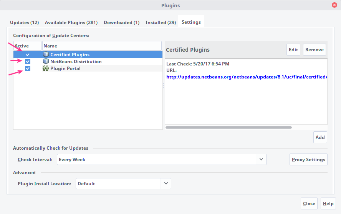Viewport: 341px width, 214px height.
Task: Click the Plugin Portal people icon
Action: pos(46,68)
